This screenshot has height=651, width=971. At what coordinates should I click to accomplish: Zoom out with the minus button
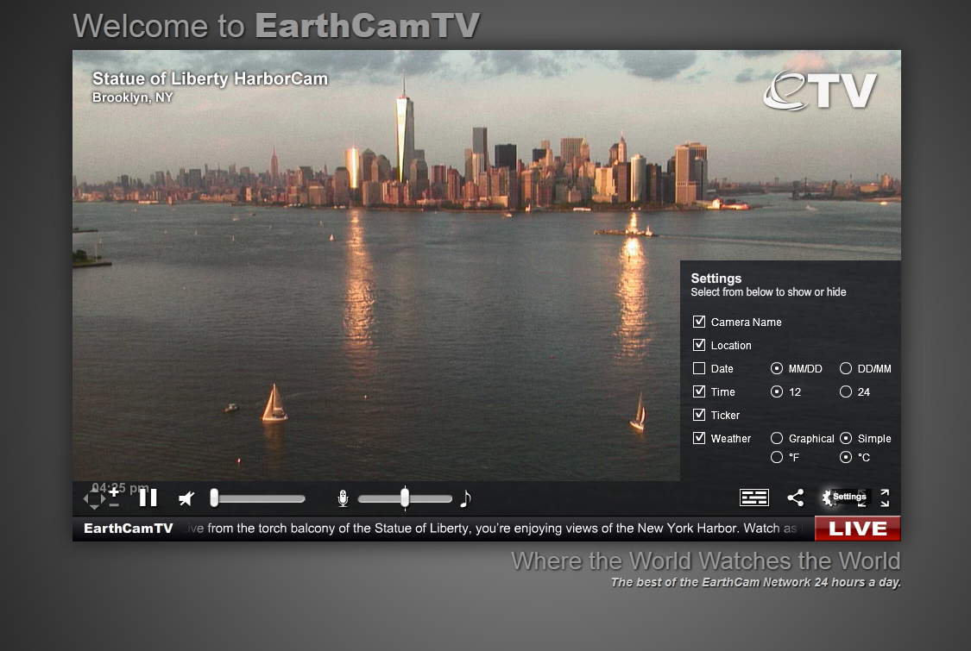[114, 505]
